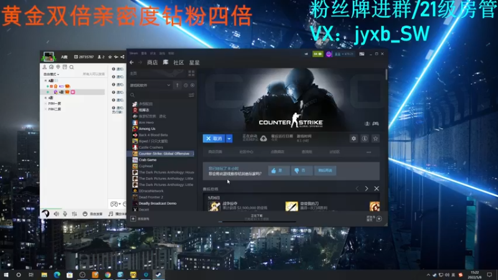Select Dead Frontier 2 in the library
The width and height of the screenshot is (498, 280).
tap(151, 197)
